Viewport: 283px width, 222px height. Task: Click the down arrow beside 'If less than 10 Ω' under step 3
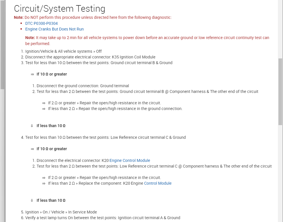pos(32,126)
